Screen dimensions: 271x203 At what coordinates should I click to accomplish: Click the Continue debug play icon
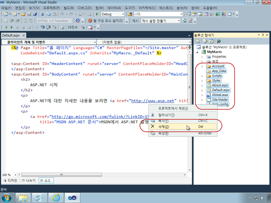click(12, 27)
